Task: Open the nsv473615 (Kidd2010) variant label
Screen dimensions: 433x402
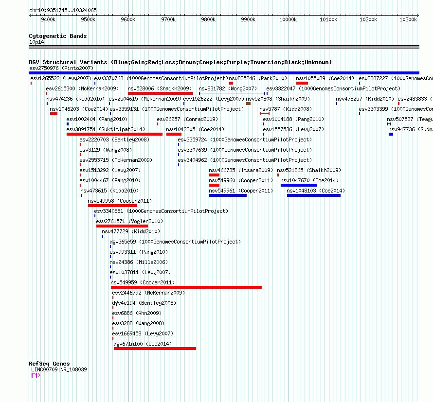Action: (x=109, y=191)
